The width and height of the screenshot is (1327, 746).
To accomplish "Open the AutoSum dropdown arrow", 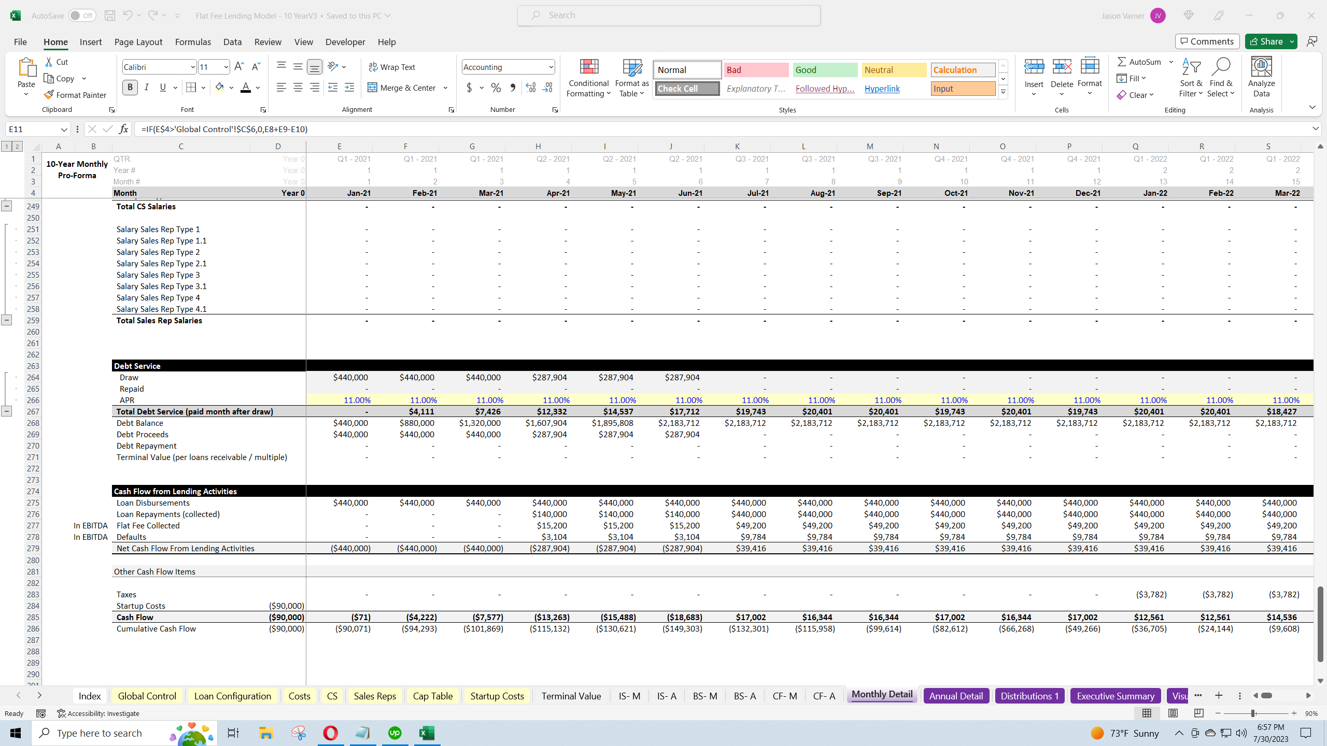I will 1171,62.
